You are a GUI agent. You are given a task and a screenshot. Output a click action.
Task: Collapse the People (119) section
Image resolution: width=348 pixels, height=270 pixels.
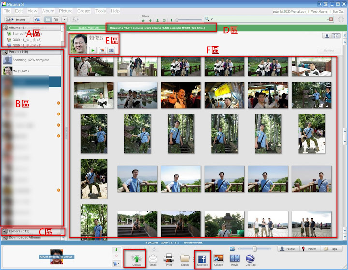tap(31, 52)
